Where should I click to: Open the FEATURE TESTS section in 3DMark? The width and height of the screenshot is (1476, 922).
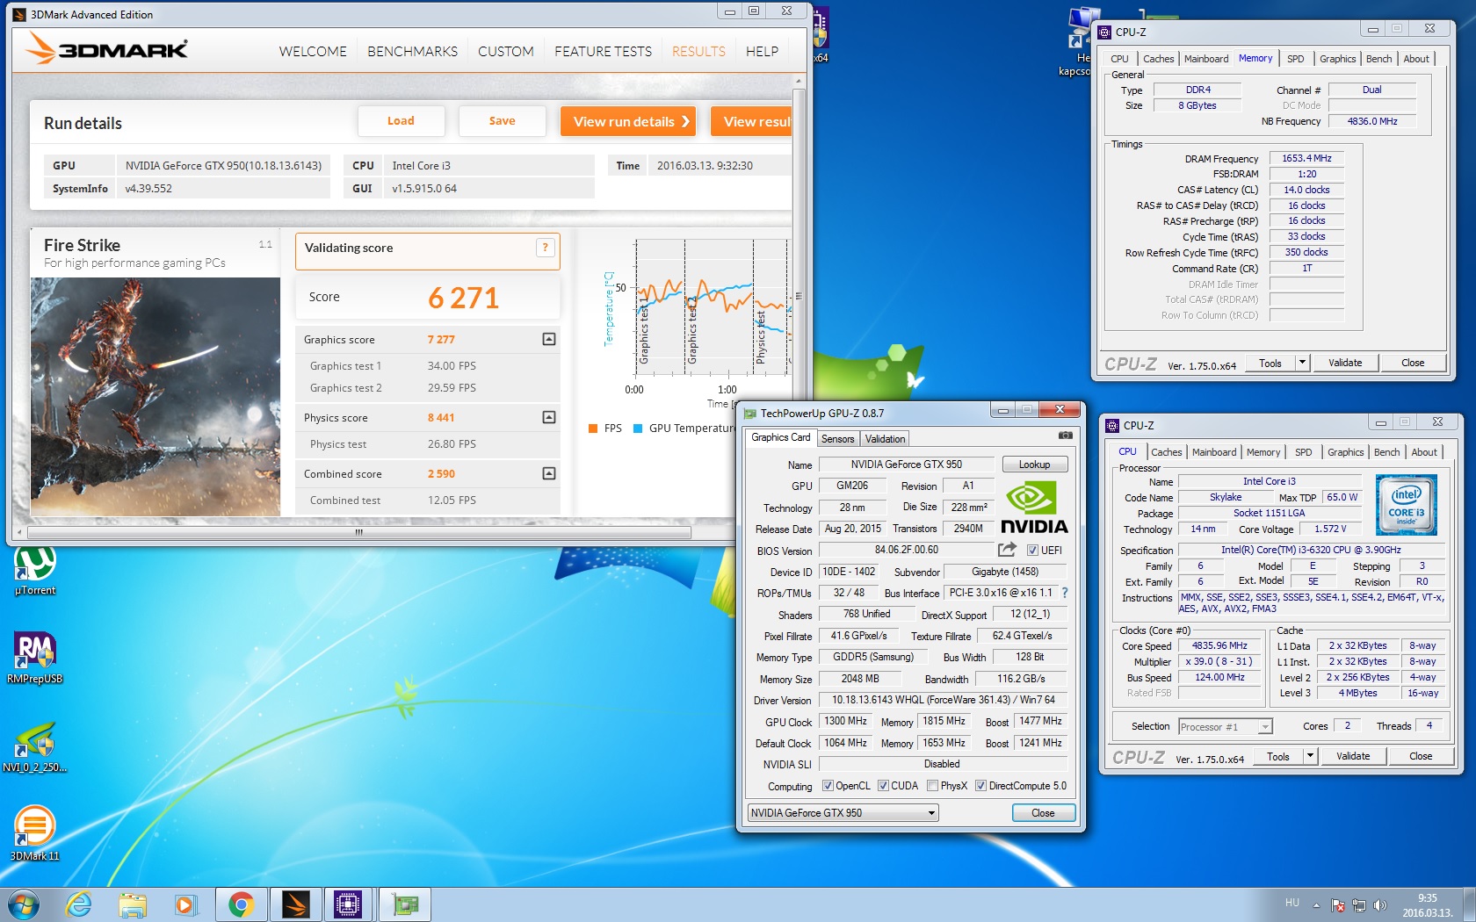click(x=603, y=52)
